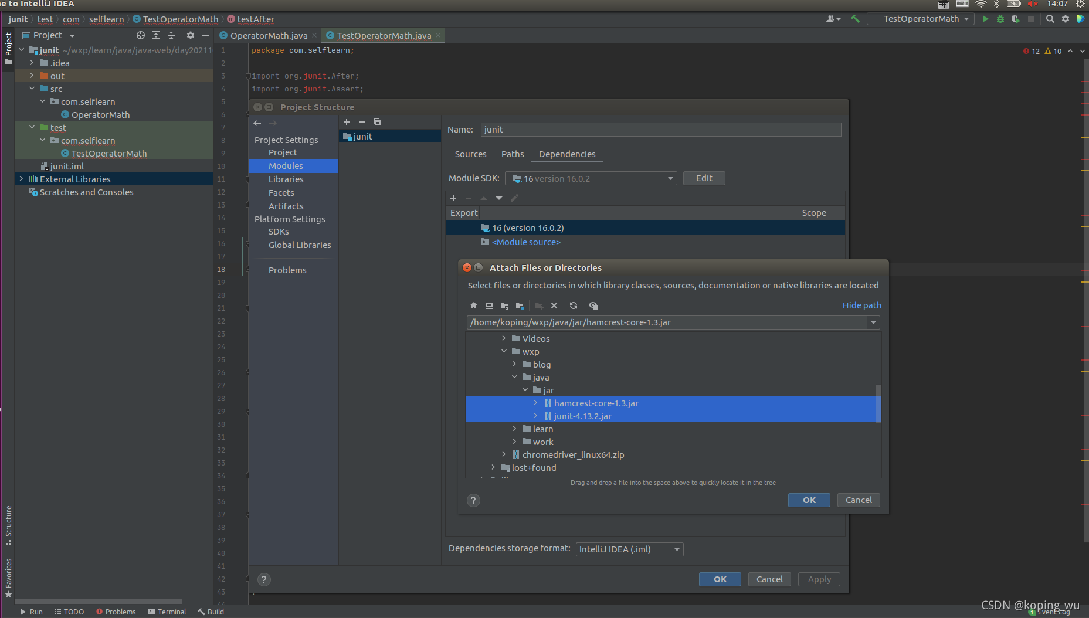Open Search Everywhere magnifier icon
Screen dimensions: 1089x618
coord(1050,19)
